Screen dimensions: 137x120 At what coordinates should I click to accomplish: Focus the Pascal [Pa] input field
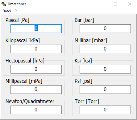click(36, 29)
